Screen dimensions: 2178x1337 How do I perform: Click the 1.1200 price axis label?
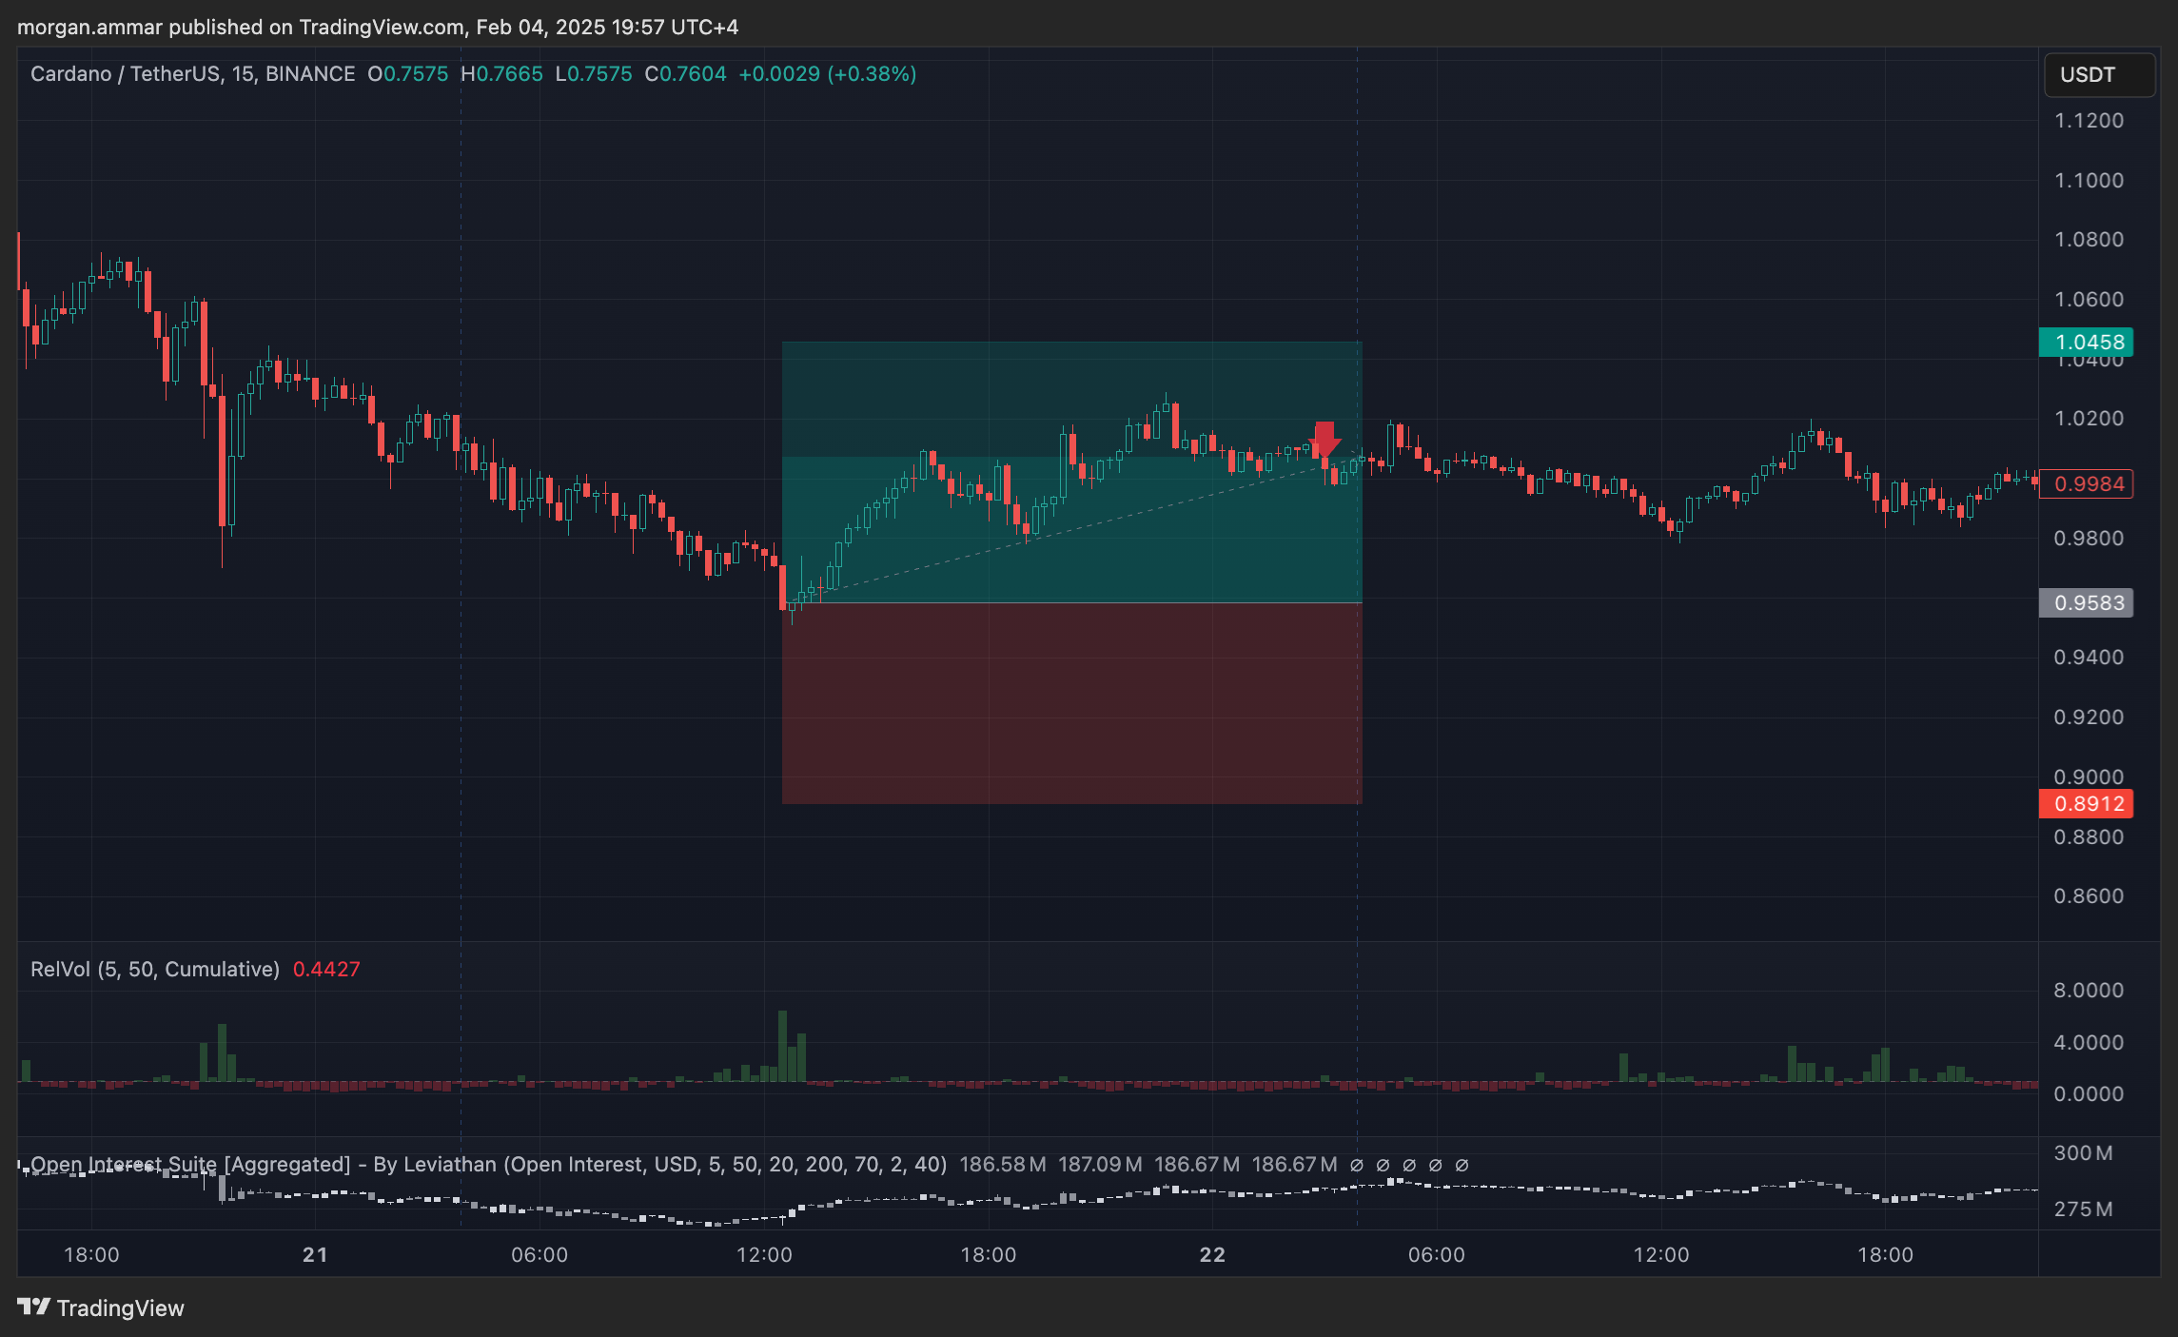coord(2089,121)
